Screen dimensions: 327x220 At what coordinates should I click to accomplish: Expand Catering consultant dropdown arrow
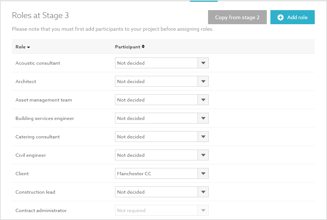click(x=203, y=137)
